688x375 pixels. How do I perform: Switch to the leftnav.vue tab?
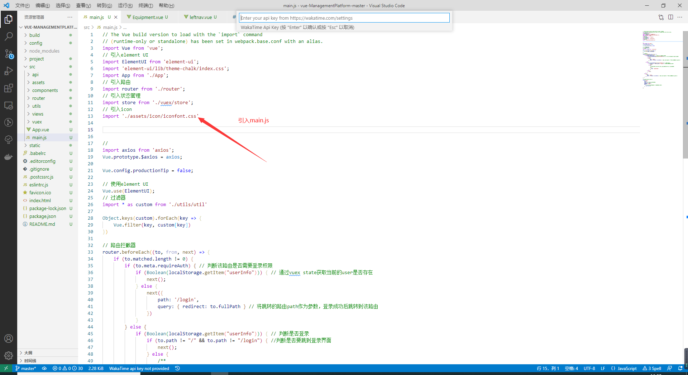(201, 17)
